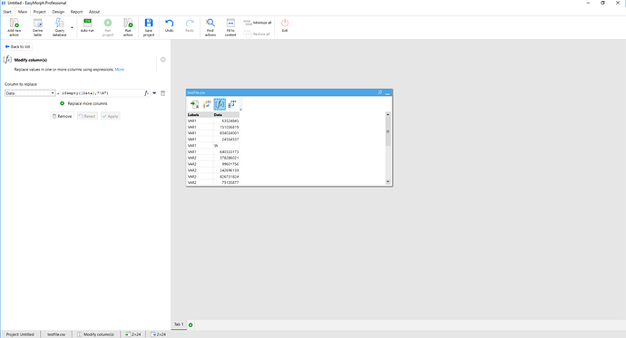Viewport: 626px width, 338px height.
Task: Add a new tab with green plus
Action: [x=191, y=325]
